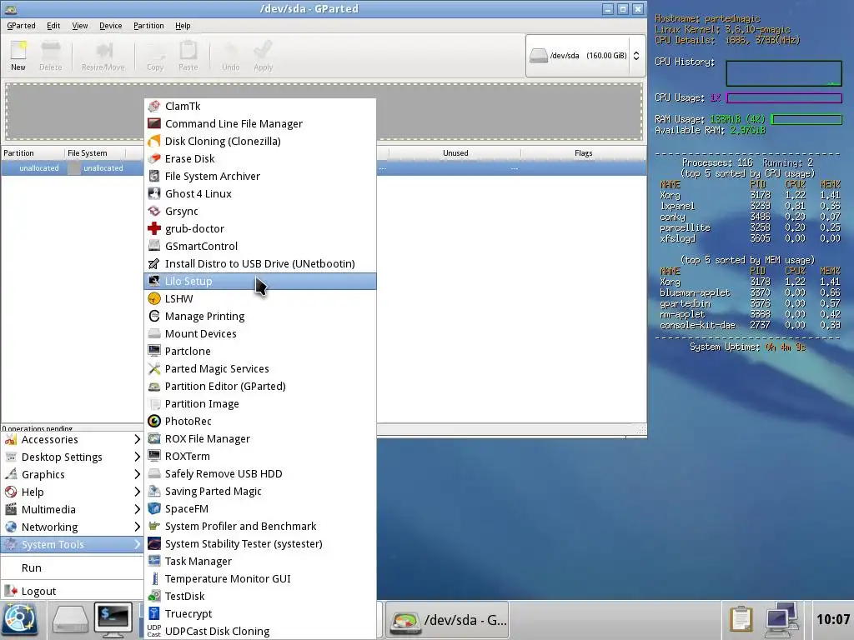The width and height of the screenshot is (854, 640).
Task: Click the Ghost 4 Linux icon
Action: point(154,193)
